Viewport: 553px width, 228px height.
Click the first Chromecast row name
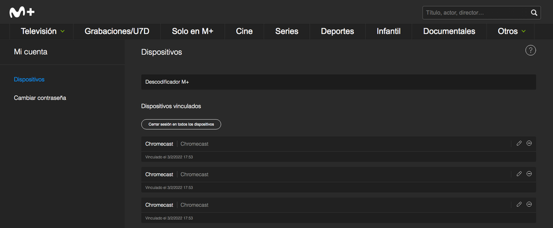click(159, 144)
